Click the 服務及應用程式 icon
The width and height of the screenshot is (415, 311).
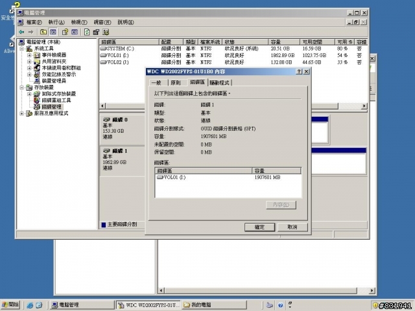[29, 113]
